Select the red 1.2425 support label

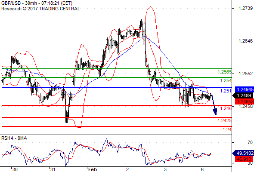click(x=224, y=120)
